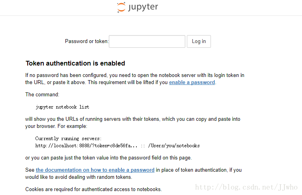The image size is (302, 195).
Task: Click the "Cookies are required" notice text
Action: click(x=93, y=189)
